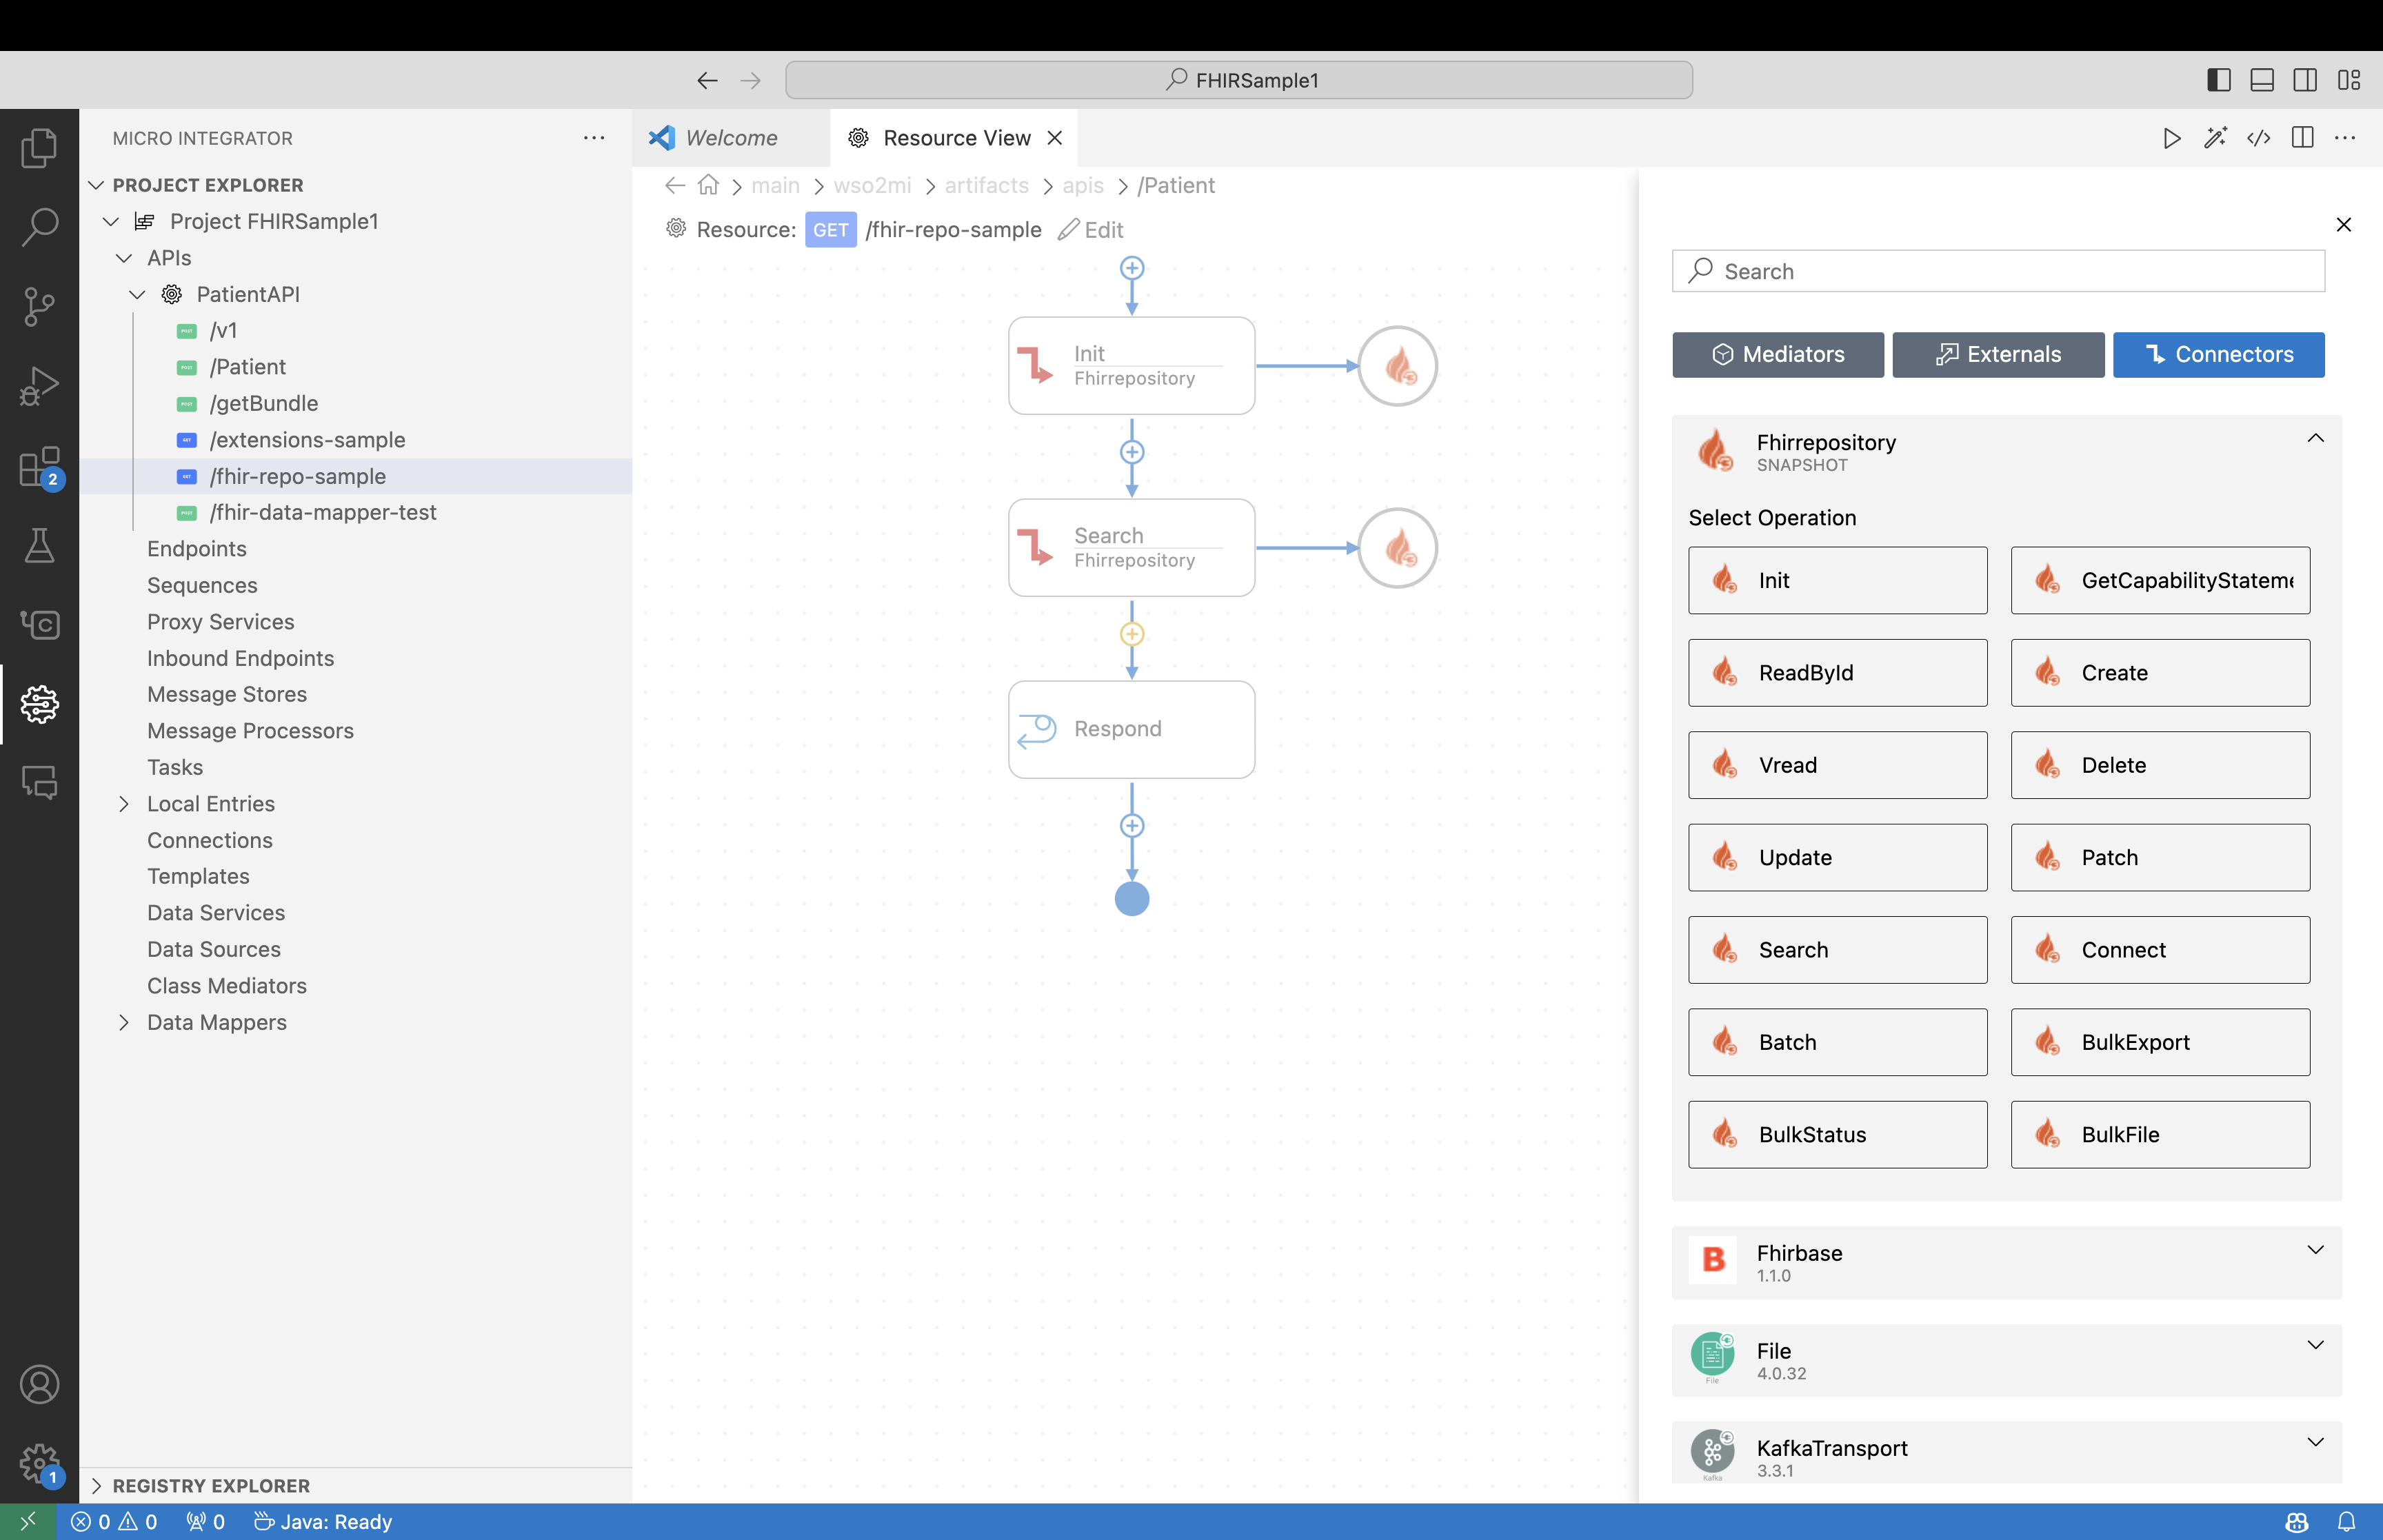The image size is (2383, 1540).
Task: Open Micro Integrator panel ellipsis menu
Action: click(x=594, y=138)
